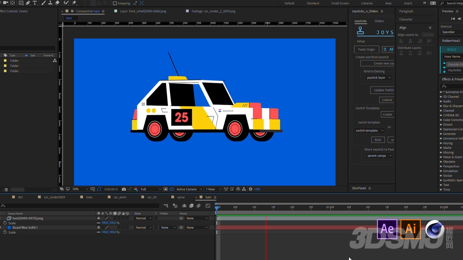This screenshot has width=463, height=260.
Task: Click the Joysticks n Sliders panel menu icon
Action: pyautogui.click(x=382, y=11)
